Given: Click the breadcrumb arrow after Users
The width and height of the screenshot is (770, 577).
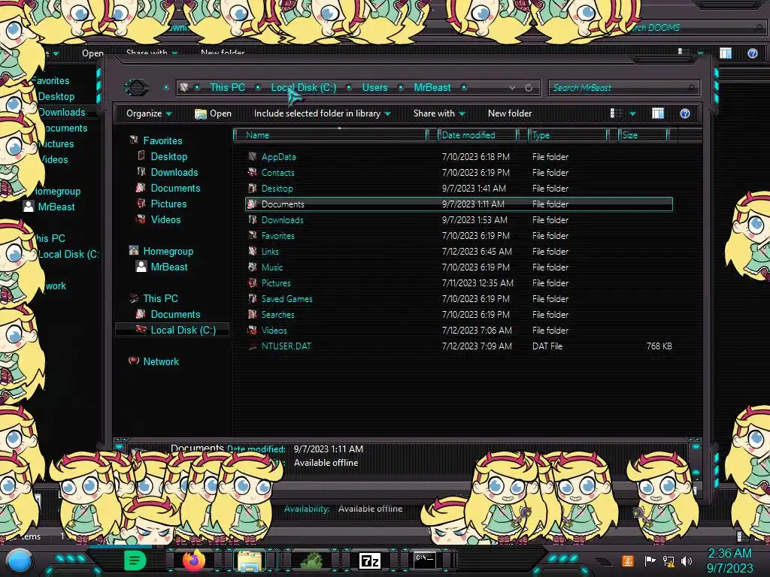Looking at the screenshot, I should [x=401, y=87].
